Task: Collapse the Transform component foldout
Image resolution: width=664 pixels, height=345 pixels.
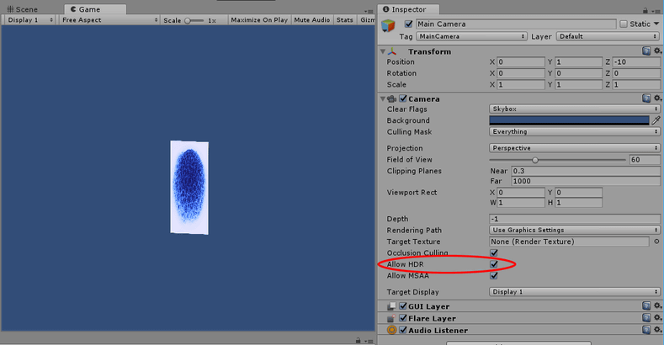Action: (383, 51)
